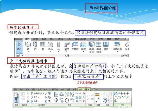Expand the dropdown arrow under 构件
Image resolution: width=158 pixels, height=111 pixels.
pos(50,51)
